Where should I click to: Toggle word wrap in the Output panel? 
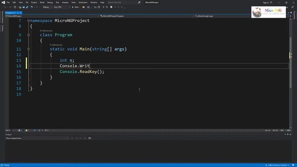click(90, 138)
